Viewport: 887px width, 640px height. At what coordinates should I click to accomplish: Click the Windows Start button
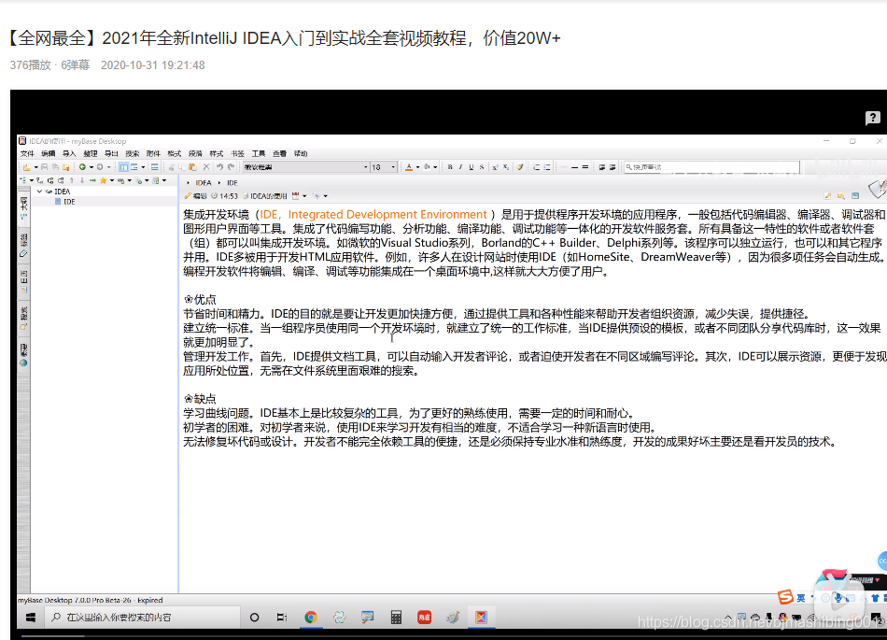pyautogui.click(x=31, y=618)
